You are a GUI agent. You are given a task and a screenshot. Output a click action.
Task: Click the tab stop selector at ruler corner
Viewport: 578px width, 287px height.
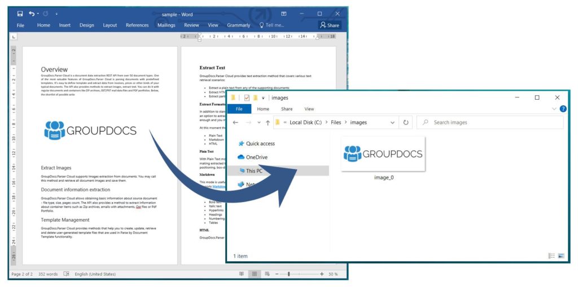point(13,37)
